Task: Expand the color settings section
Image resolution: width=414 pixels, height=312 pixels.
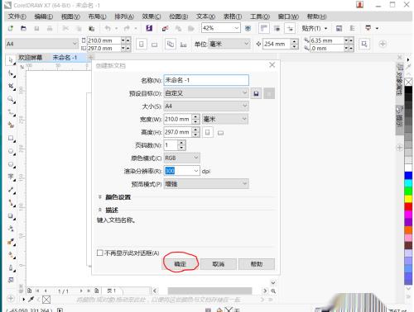Action: click(100, 196)
